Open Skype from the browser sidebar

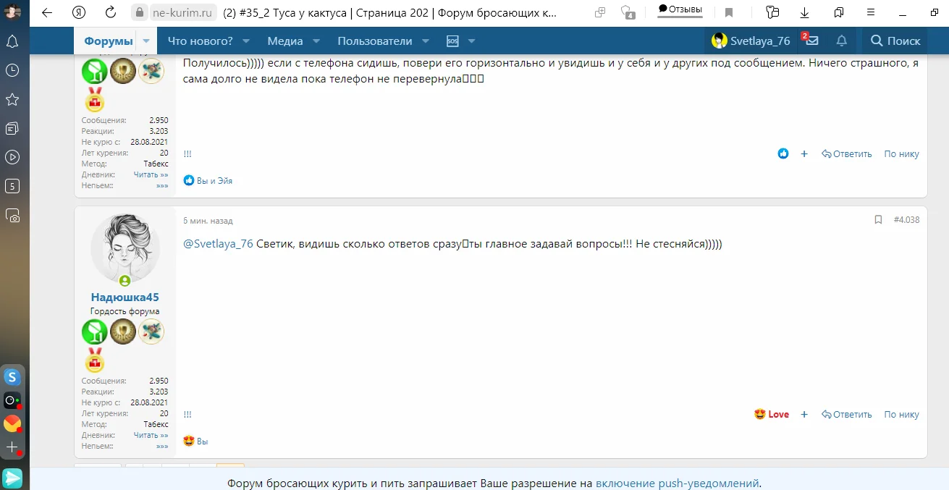pos(12,376)
